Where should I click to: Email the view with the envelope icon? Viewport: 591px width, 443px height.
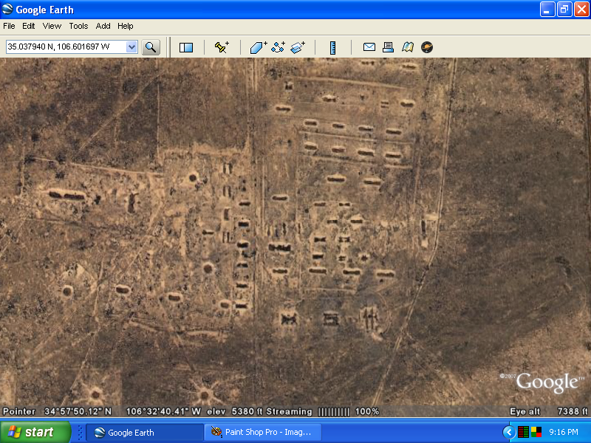pos(369,47)
